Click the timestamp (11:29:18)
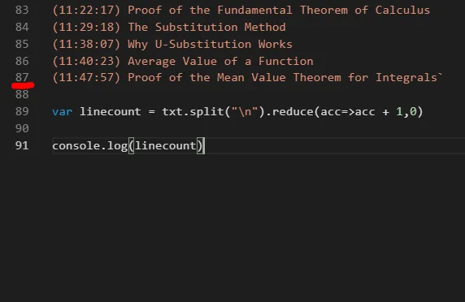 click(x=86, y=28)
